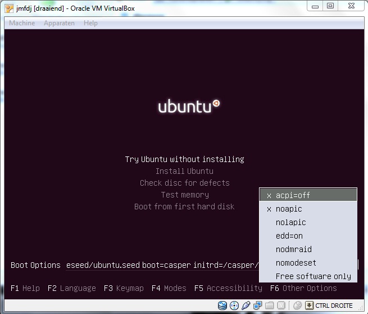Click the keyboard capture arrow icon

[310, 306]
